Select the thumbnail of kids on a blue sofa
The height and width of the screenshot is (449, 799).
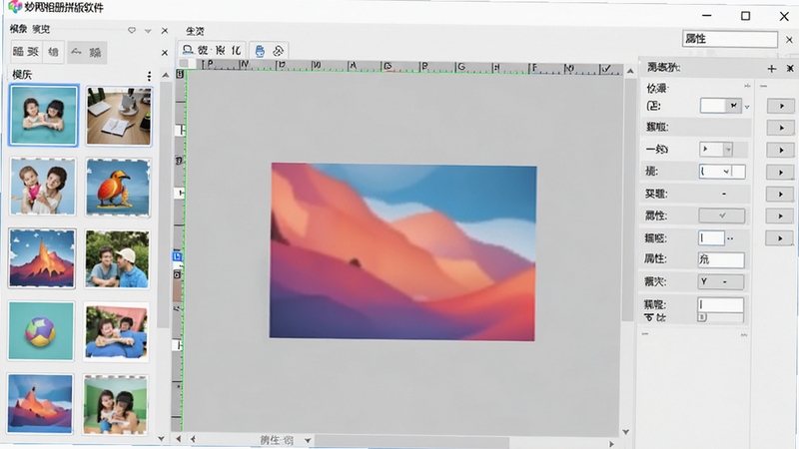coord(117,332)
